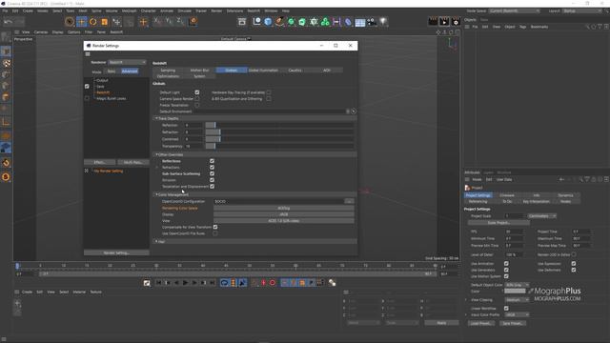Add a light using the bulb icon

tap(383, 22)
